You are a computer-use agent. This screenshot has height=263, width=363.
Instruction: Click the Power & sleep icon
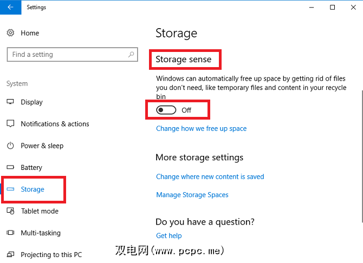pos(10,146)
